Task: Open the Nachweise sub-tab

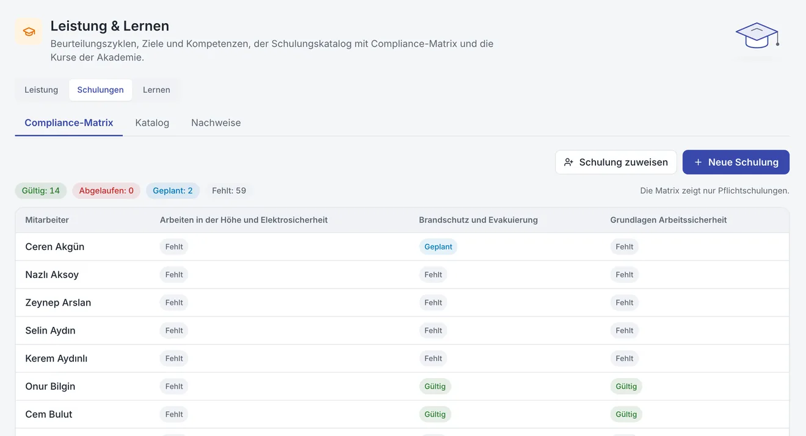Action: 216,123
